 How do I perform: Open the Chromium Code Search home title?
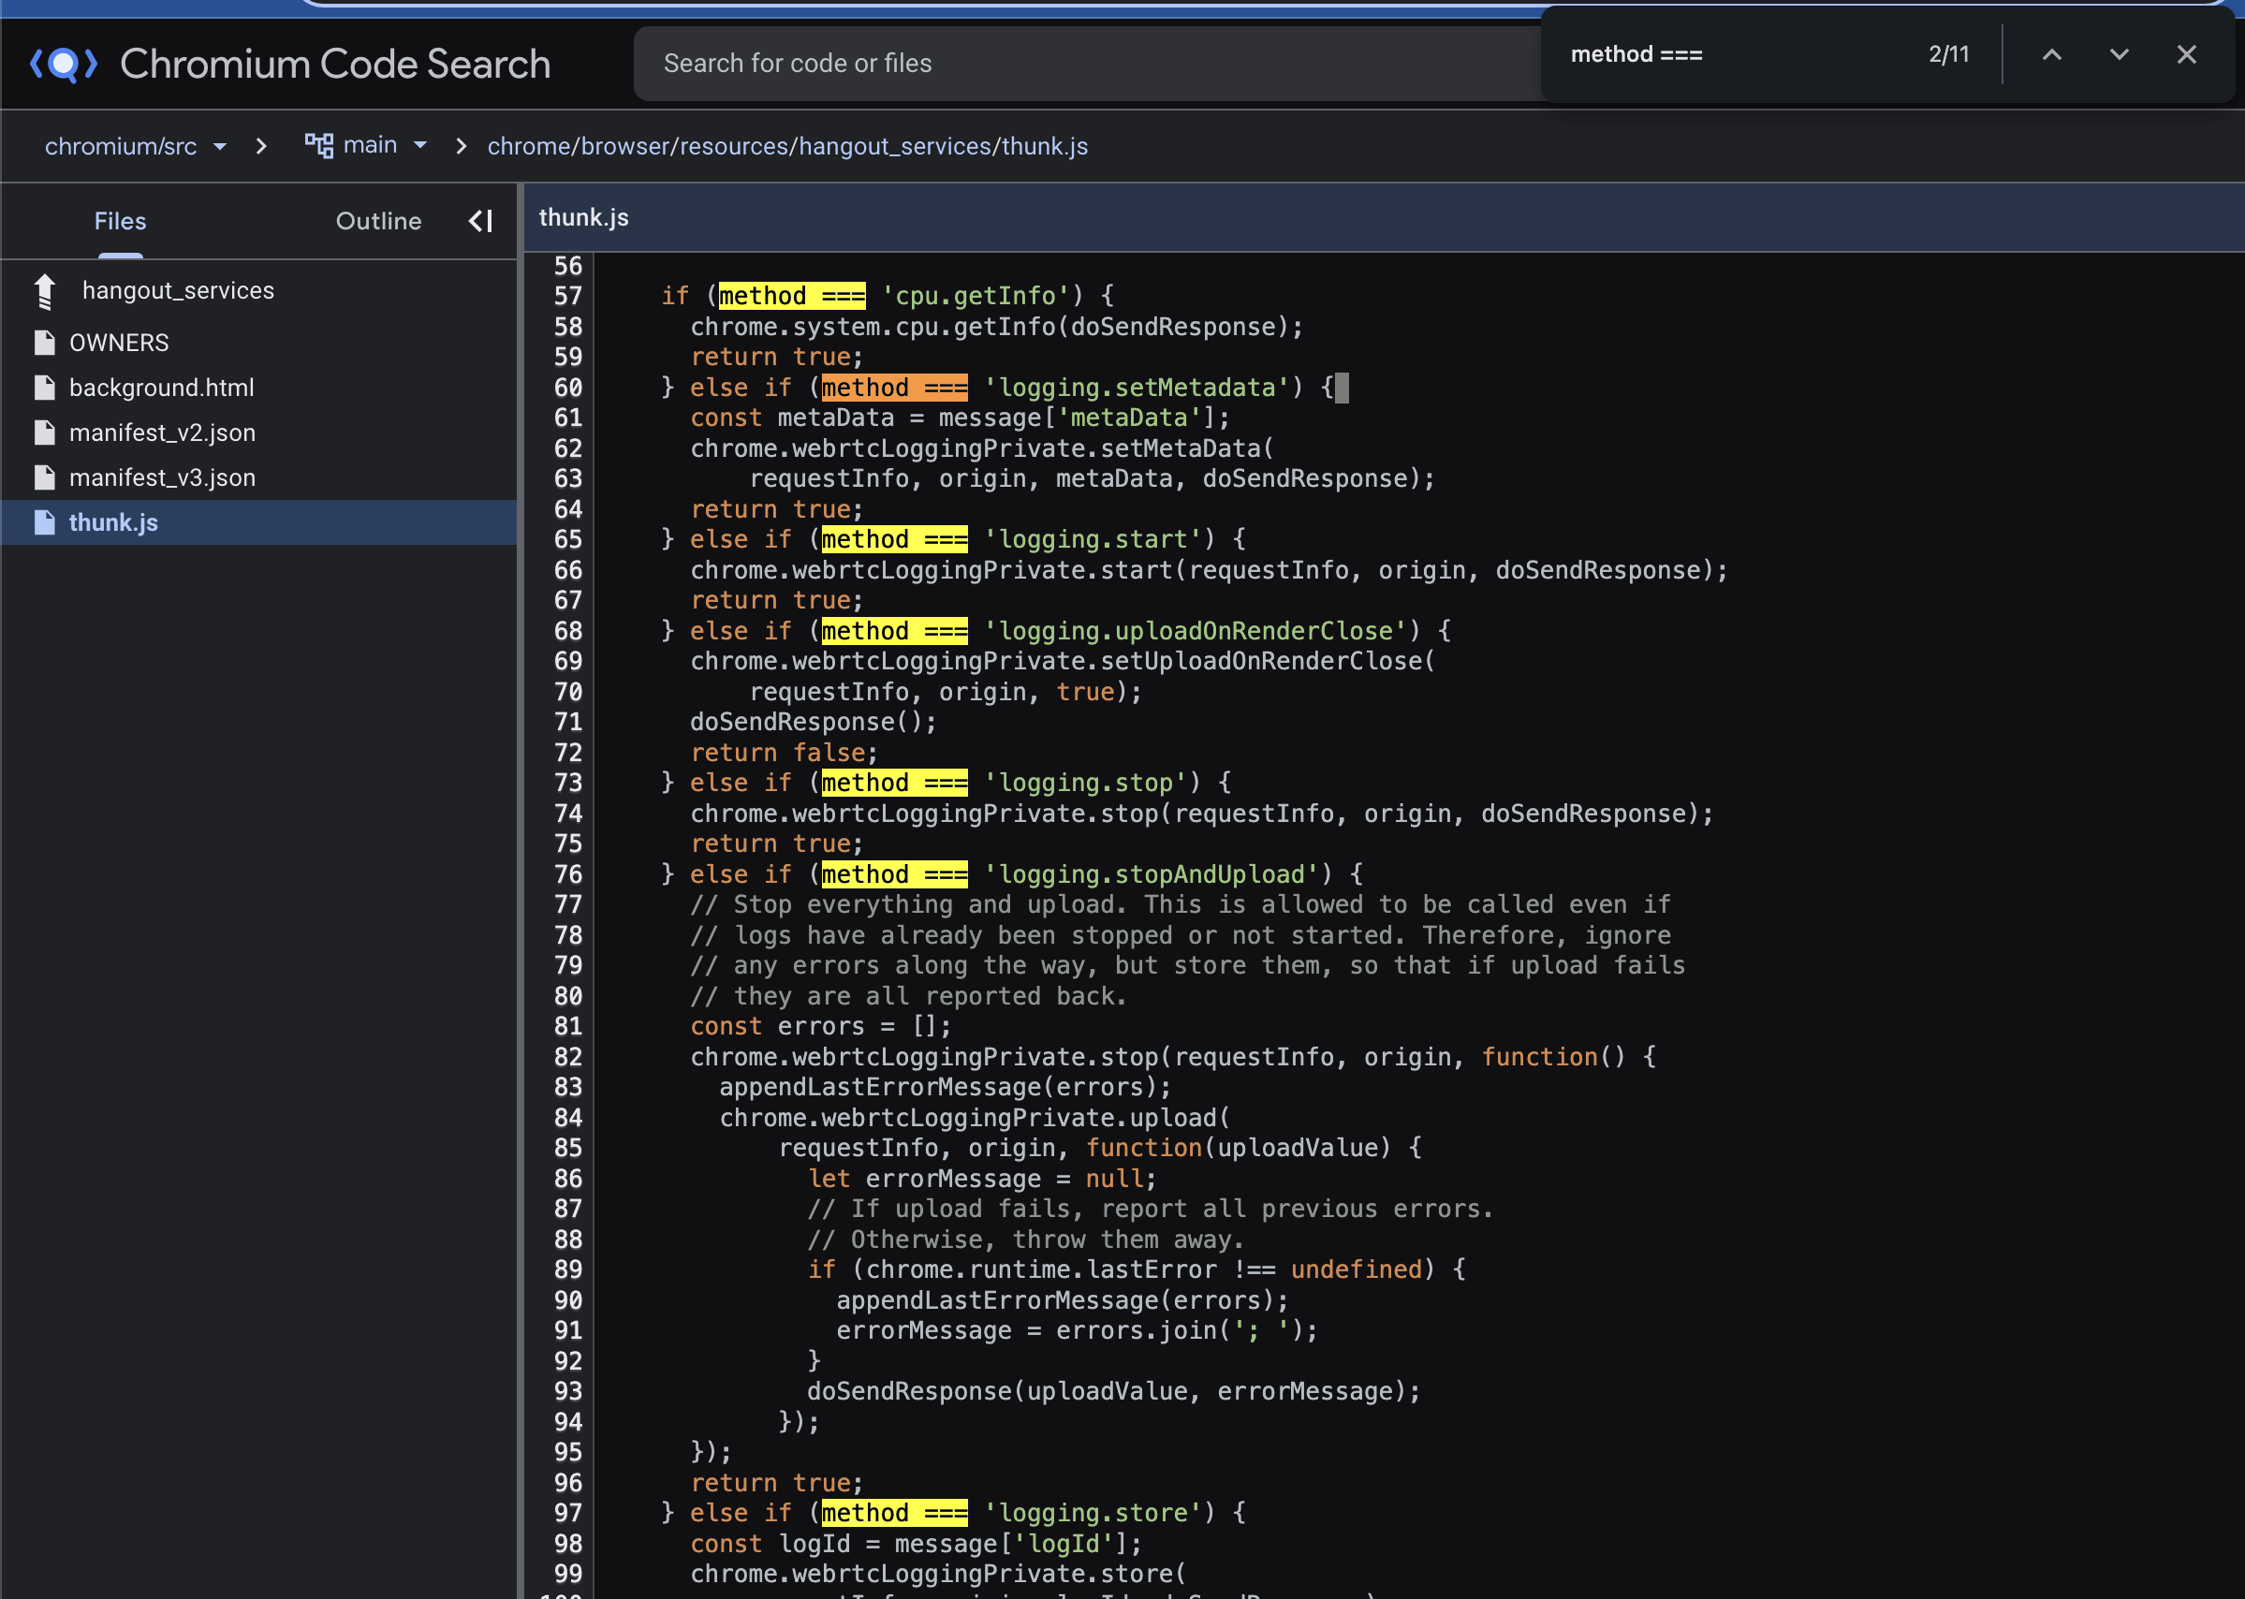point(335,64)
